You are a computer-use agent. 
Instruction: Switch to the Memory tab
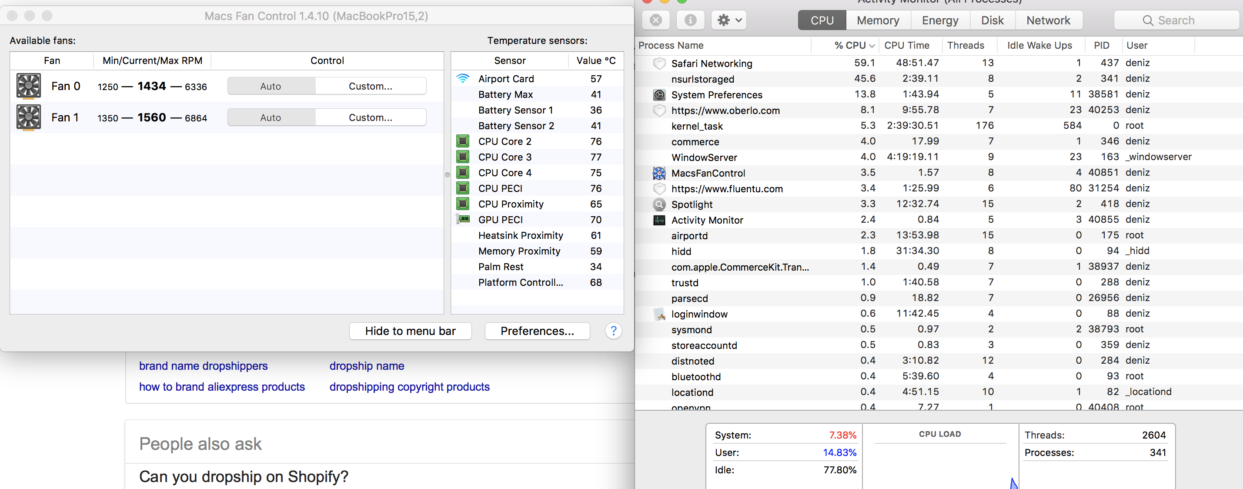(878, 20)
